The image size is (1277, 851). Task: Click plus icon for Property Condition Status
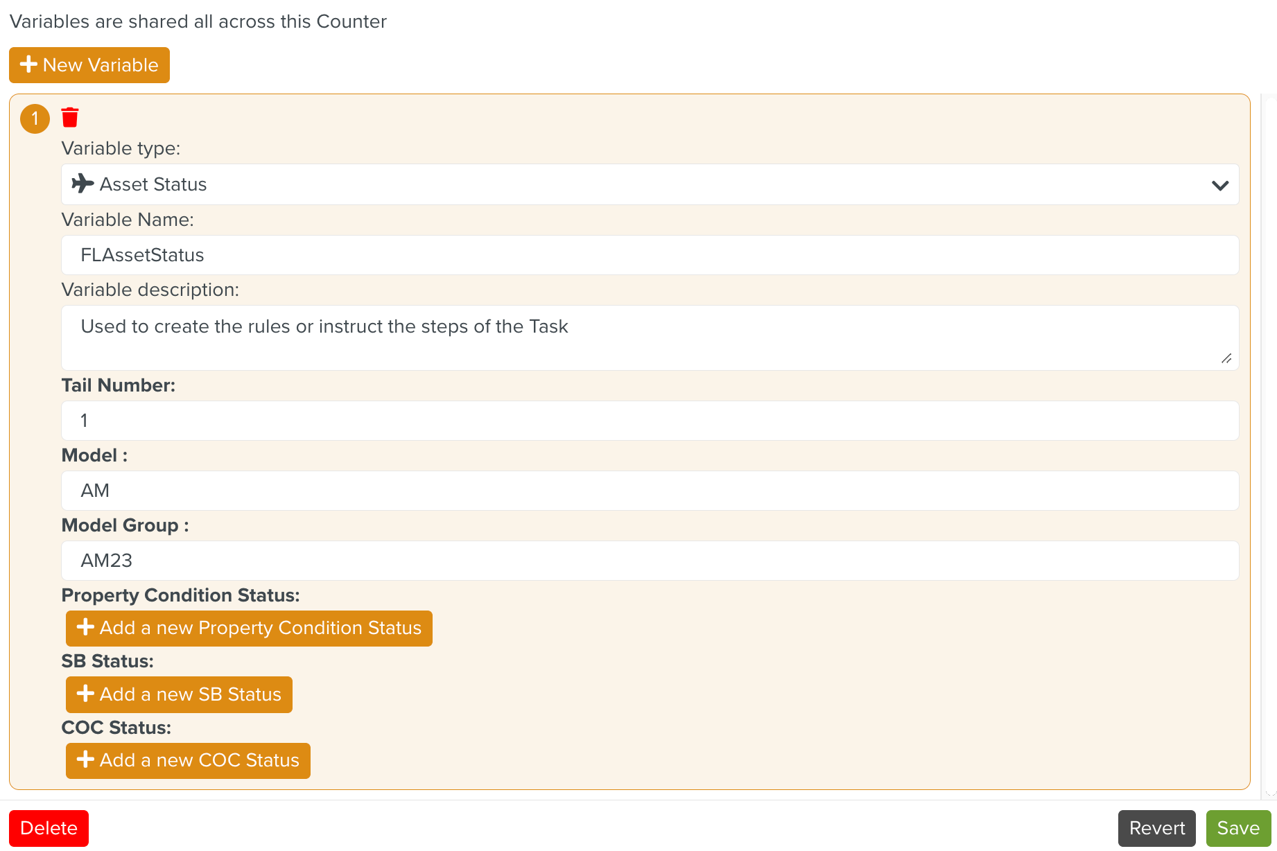point(85,627)
